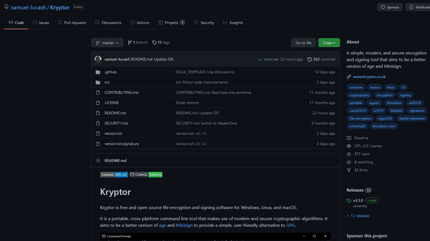The image size is (430, 241).
Task: Open the SECURITY.md: Switch to HackerOne commit
Action: [207, 123]
